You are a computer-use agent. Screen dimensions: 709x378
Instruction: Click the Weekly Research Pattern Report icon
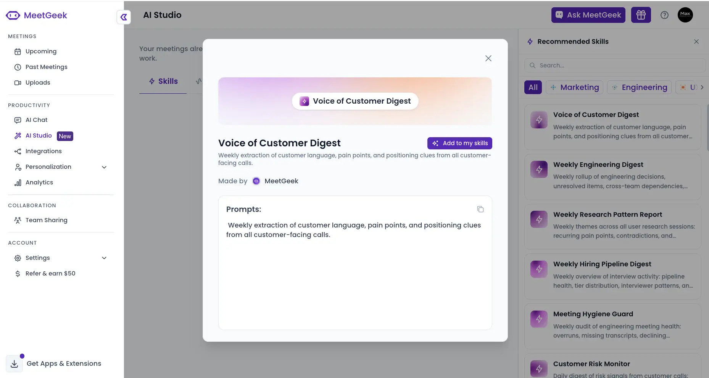click(x=539, y=219)
